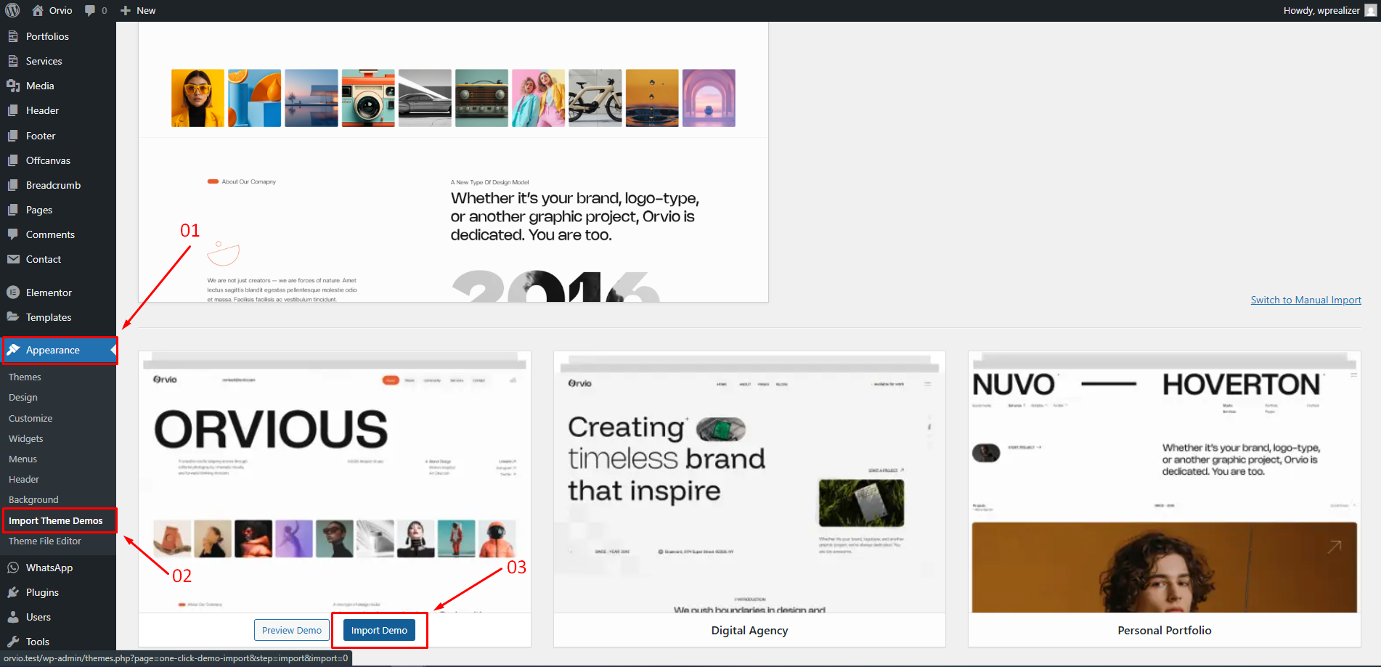Image resolution: width=1381 pixels, height=667 pixels.
Task: Click the New text in admin bar
Action: pos(146,10)
